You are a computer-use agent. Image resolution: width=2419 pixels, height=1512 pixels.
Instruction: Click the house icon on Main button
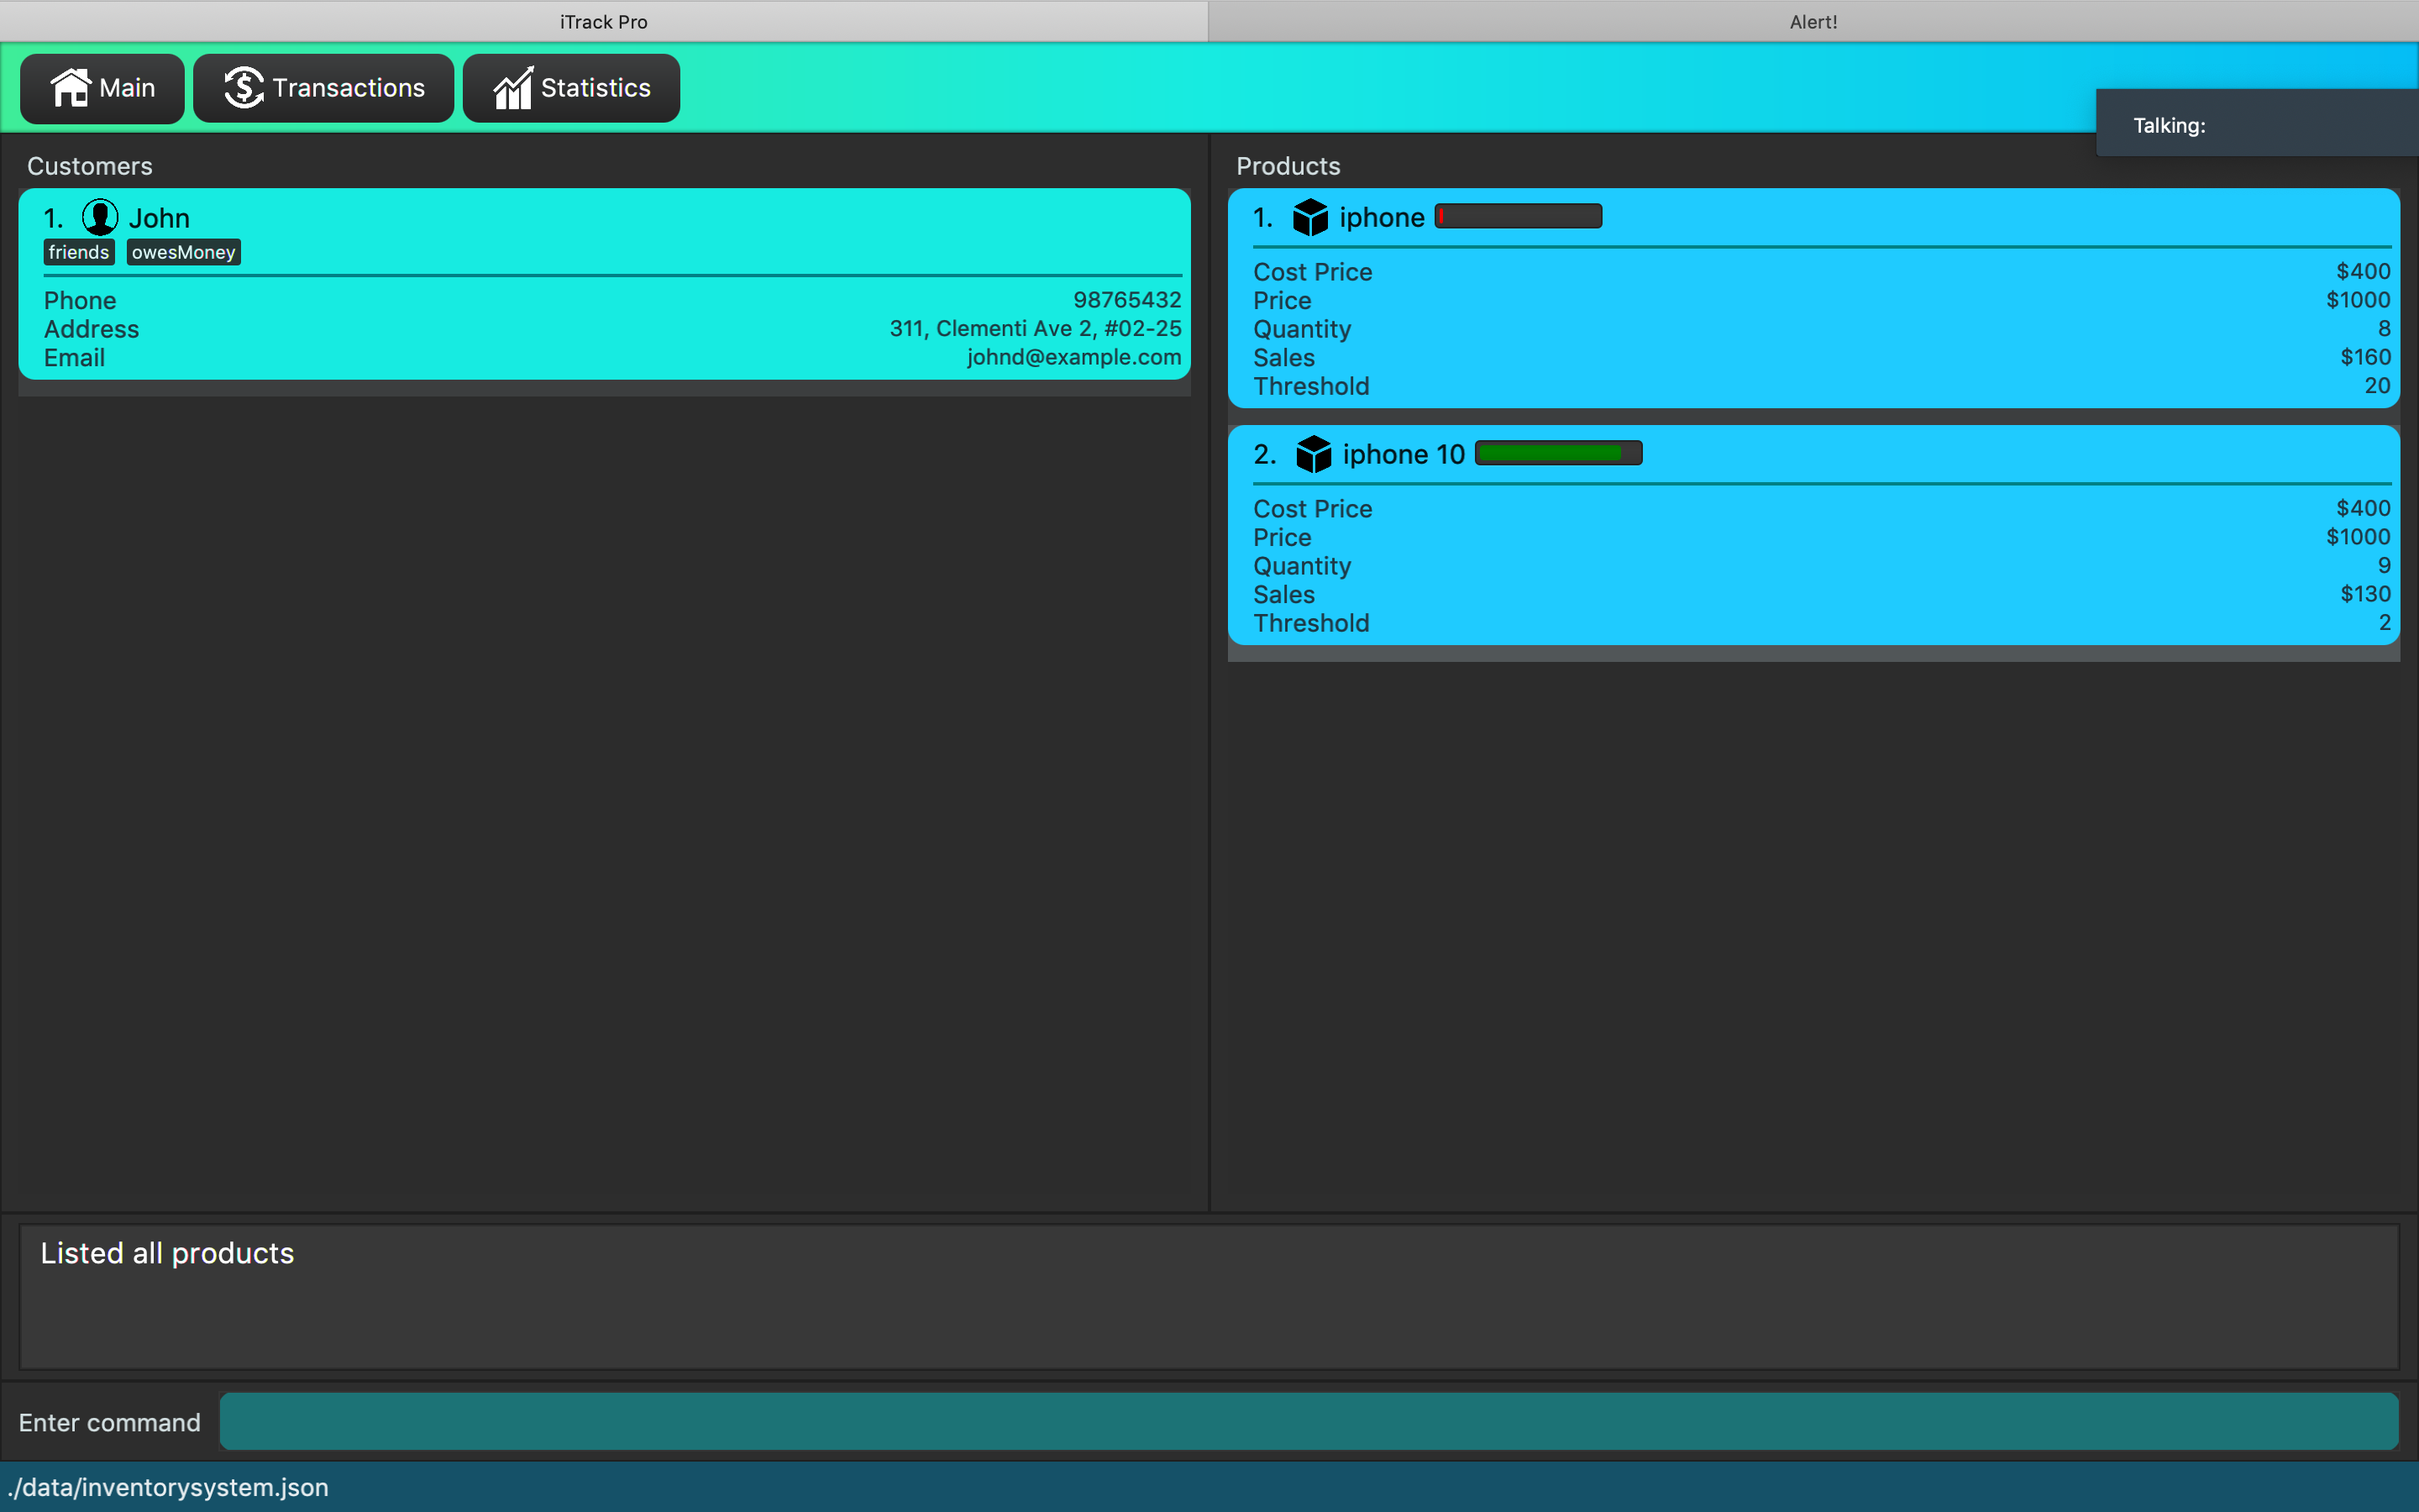[71, 88]
